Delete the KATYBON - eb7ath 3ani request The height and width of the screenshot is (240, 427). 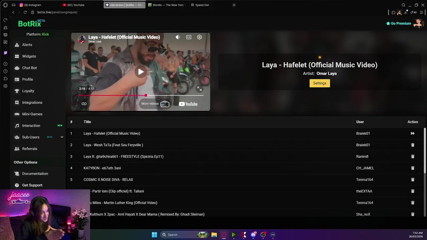(x=413, y=168)
